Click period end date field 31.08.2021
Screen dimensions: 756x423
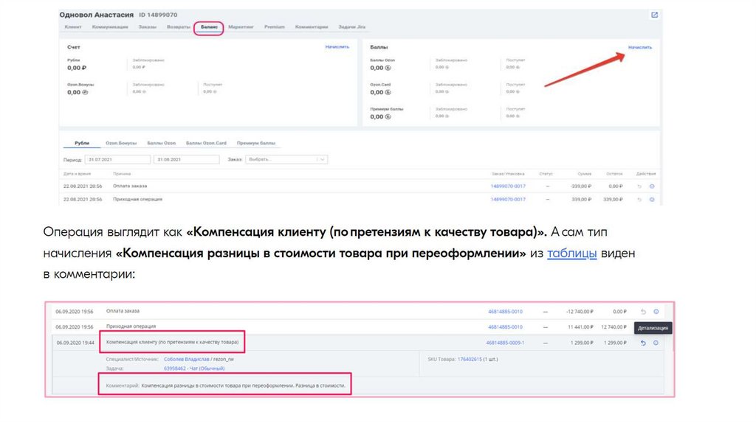tap(187, 159)
